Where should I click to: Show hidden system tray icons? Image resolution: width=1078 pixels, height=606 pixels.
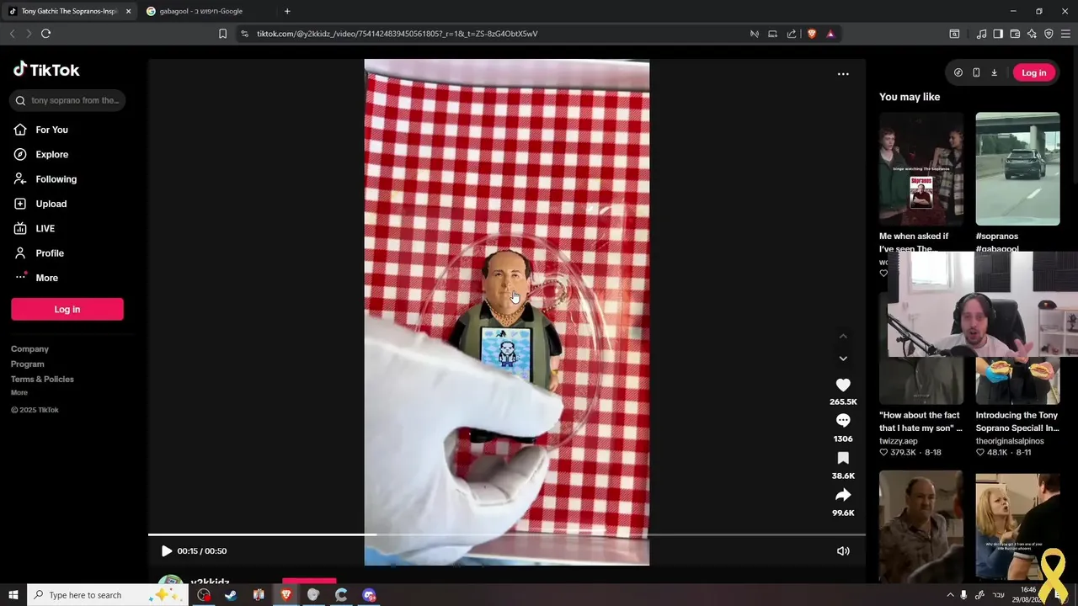pyautogui.click(x=950, y=595)
